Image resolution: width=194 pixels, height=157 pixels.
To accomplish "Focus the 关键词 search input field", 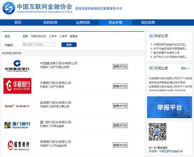I will click(39, 44).
